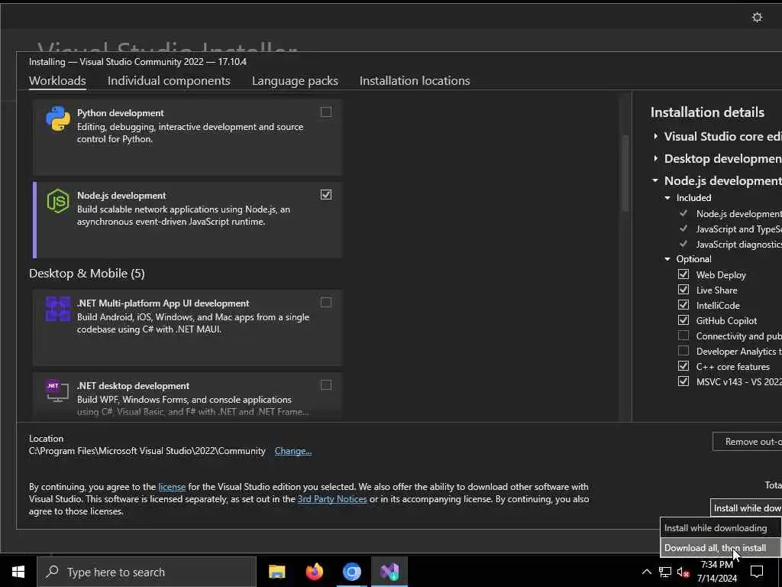Viewport: 782px width, 587px height.
Task: Switch to the Visual Studio Installer taskbar icon
Action: pos(389,572)
